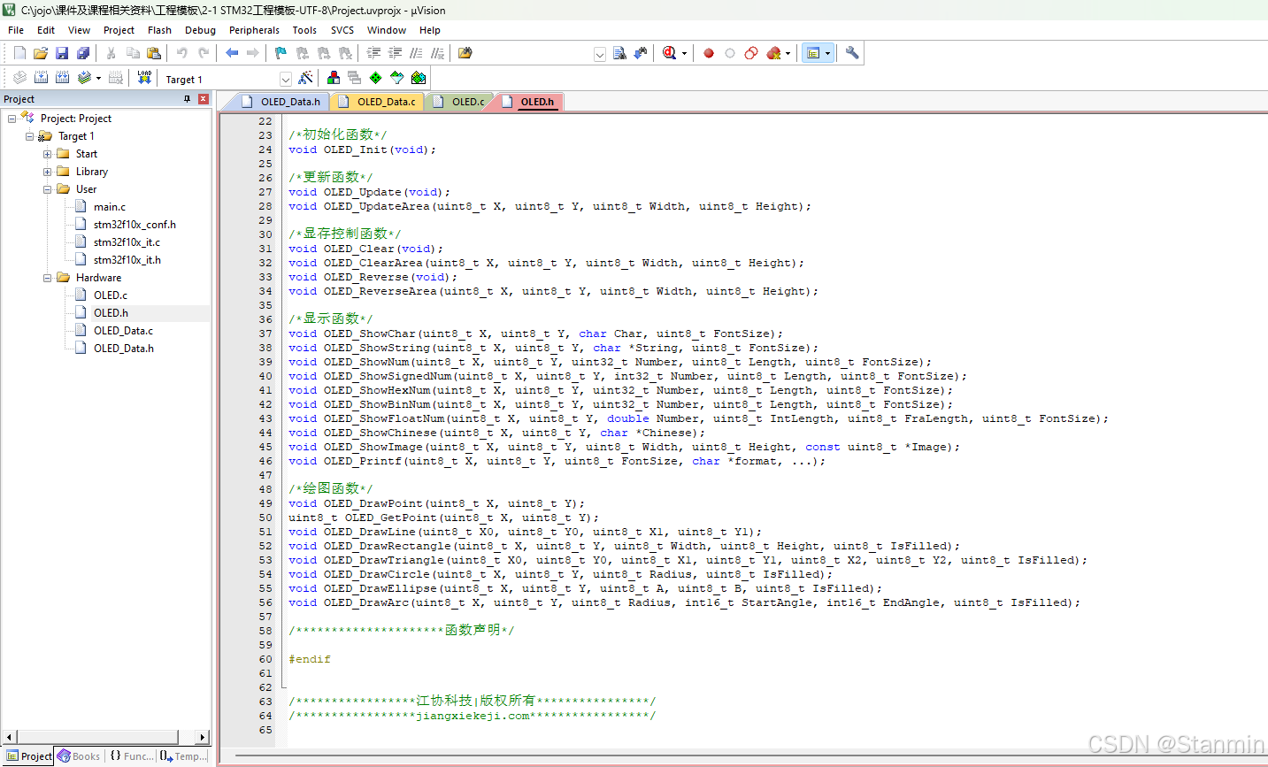This screenshot has width=1268, height=767.
Task: Select OLED_Data.c in the project tree
Action: point(123,331)
